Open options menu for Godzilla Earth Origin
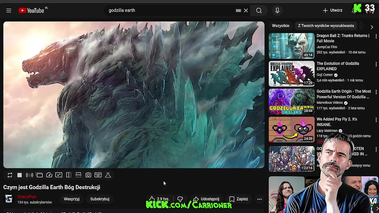 (x=376, y=92)
